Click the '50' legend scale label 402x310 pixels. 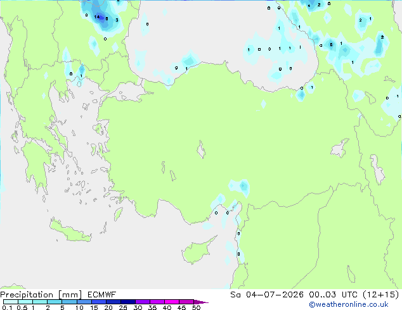[x=197, y=307]
